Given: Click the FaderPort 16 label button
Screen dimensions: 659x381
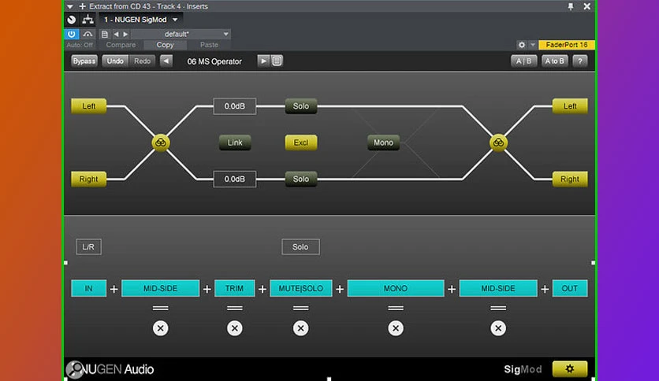Looking at the screenshot, I should 567,45.
